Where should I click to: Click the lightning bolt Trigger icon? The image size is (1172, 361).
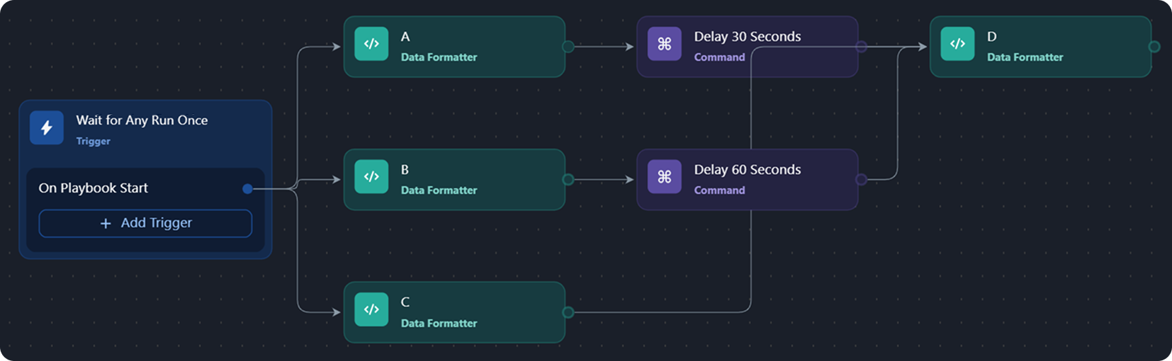click(x=47, y=128)
